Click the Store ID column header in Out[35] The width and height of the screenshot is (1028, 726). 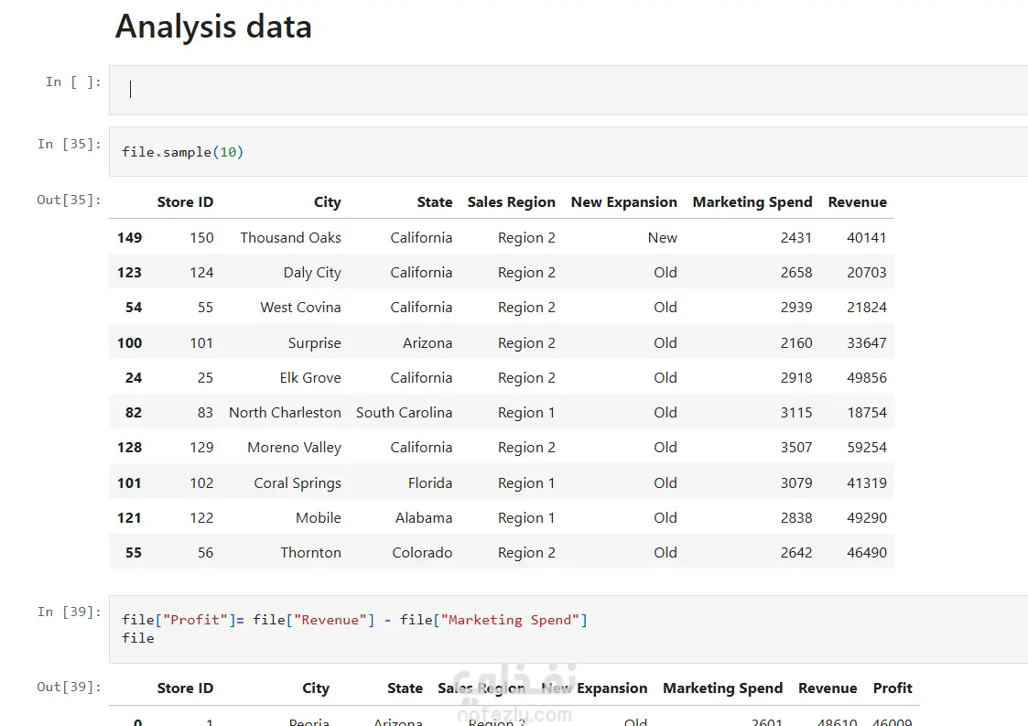185,202
